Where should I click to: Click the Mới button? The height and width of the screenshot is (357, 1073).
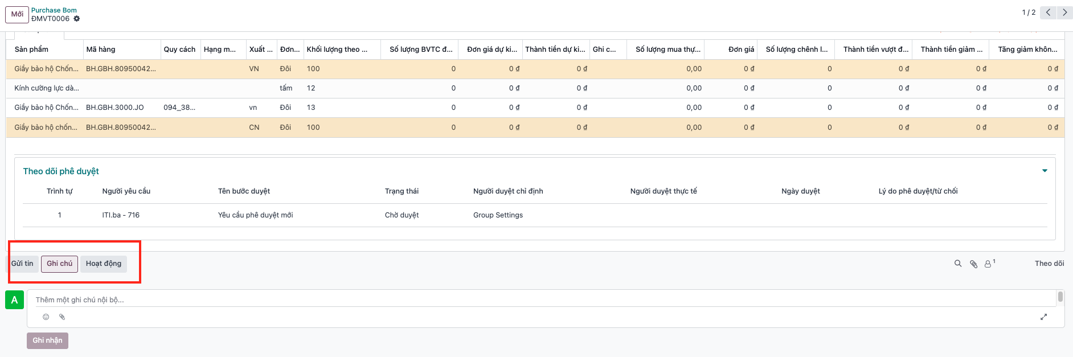click(x=18, y=14)
